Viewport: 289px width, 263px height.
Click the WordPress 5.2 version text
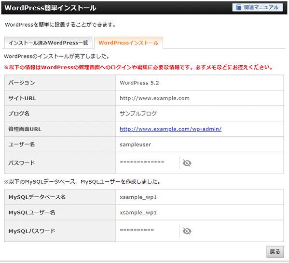pos(139,83)
